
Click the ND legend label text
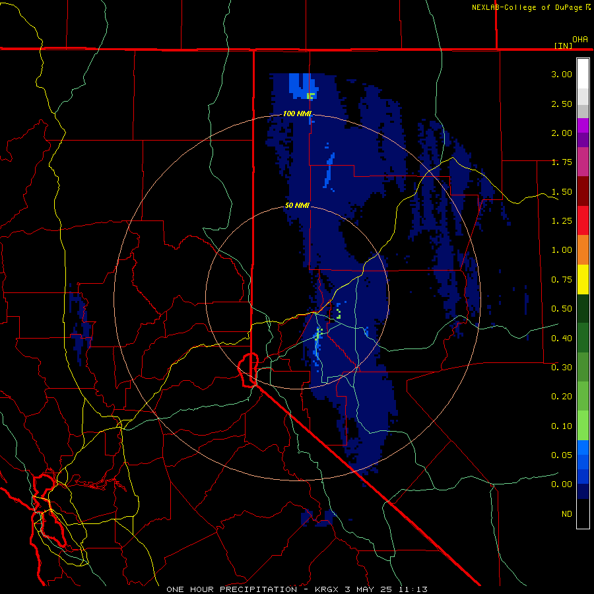[x=567, y=513]
